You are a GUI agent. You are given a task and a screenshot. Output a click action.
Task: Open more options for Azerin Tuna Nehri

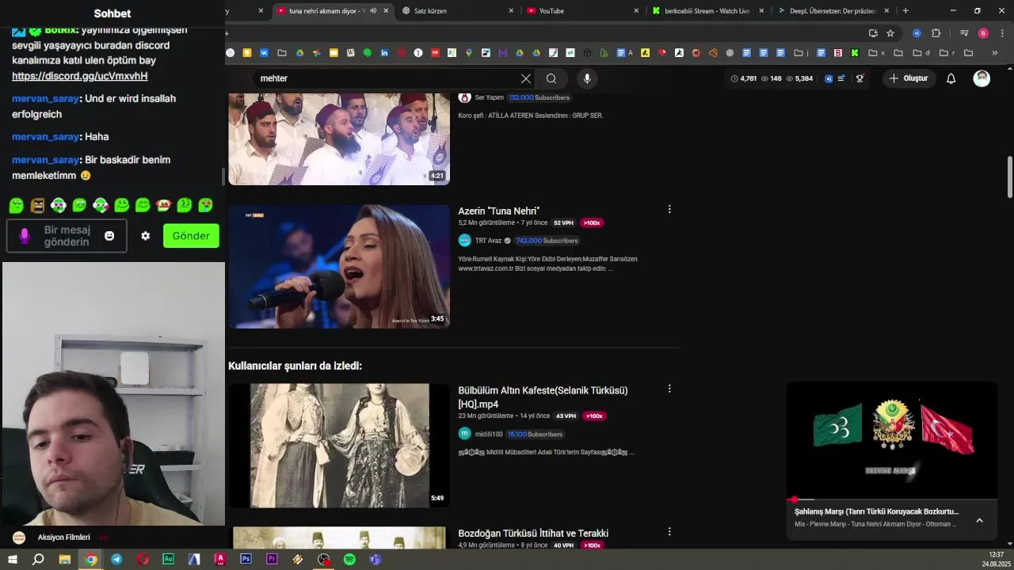669,210
